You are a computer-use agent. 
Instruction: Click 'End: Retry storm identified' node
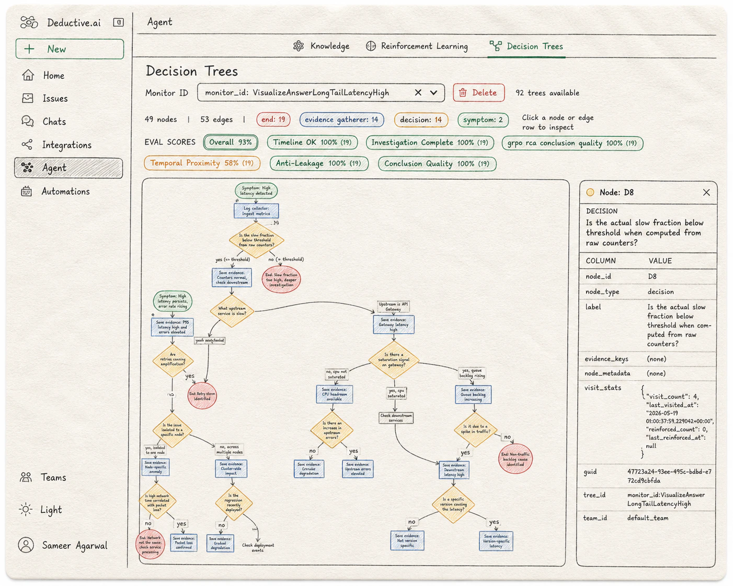[x=202, y=395]
